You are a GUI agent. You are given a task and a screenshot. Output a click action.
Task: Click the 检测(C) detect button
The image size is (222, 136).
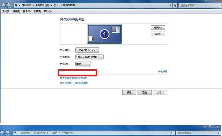[158, 28]
